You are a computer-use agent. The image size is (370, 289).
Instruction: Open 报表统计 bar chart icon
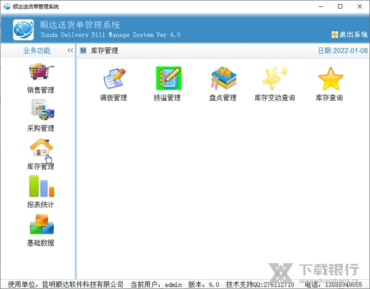(41, 186)
